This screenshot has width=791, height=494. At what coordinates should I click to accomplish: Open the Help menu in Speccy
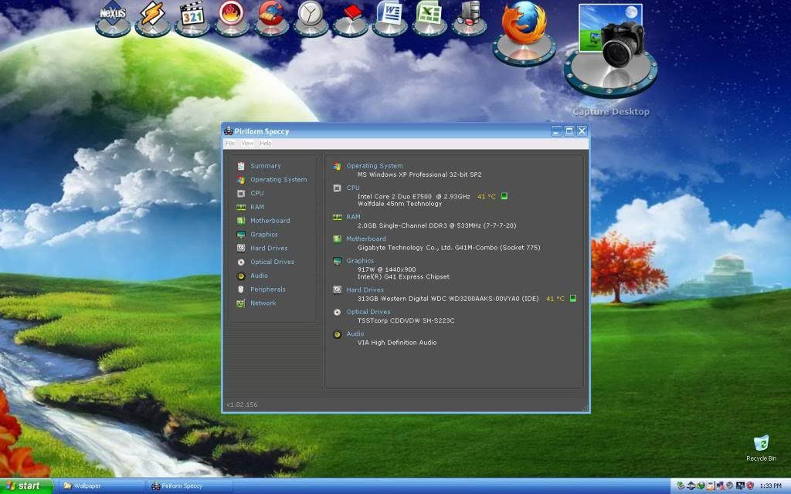pos(265,144)
